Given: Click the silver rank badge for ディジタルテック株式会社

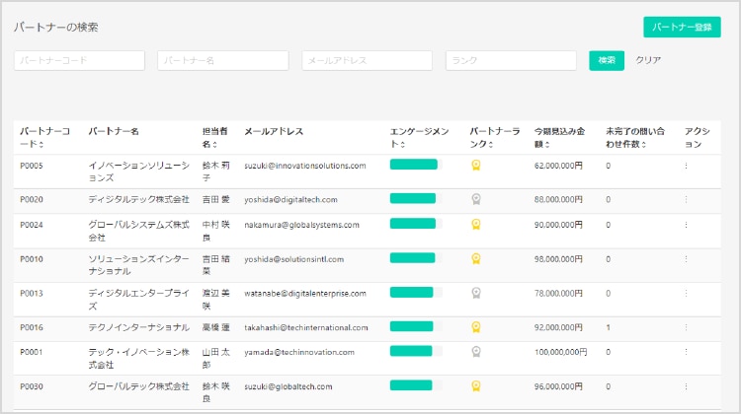Looking at the screenshot, I should [476, 199].
